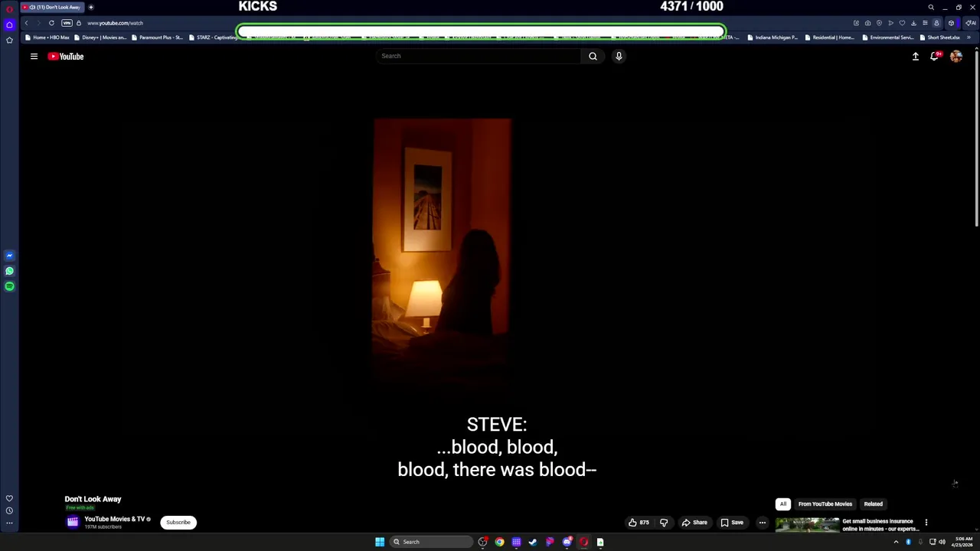Open Opera sidebar home button
The image size is (980, 551).
9,25
